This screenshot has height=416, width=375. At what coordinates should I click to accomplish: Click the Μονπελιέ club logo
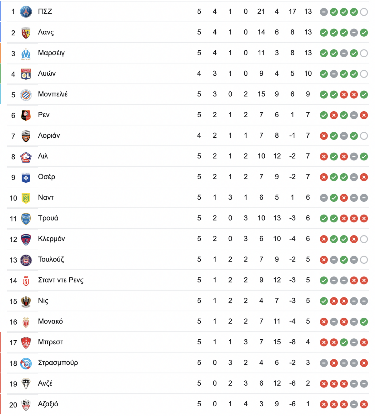pos(26,94)
